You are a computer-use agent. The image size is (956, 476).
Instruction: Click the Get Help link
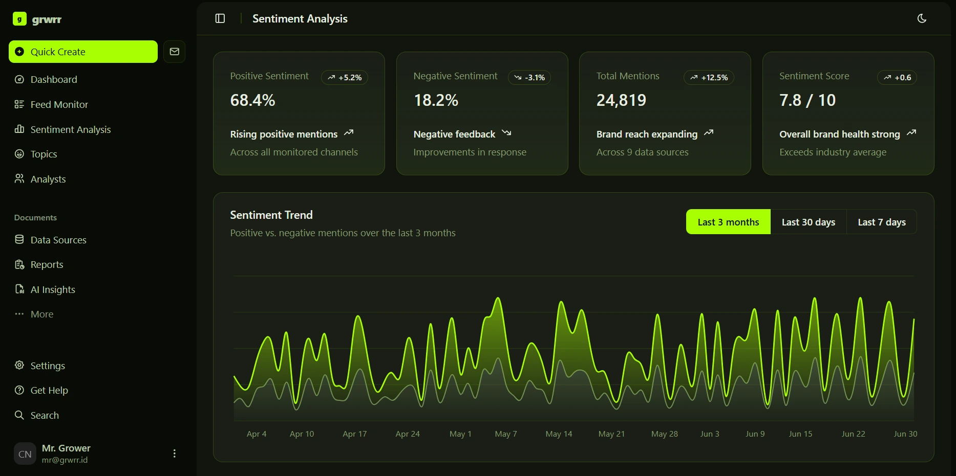pyautogui.click(x=49, y=390)
